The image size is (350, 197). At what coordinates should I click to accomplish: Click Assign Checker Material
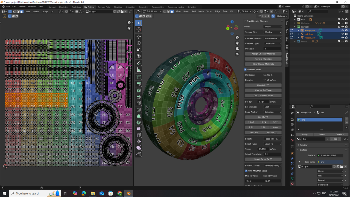[x=263, y=54]
